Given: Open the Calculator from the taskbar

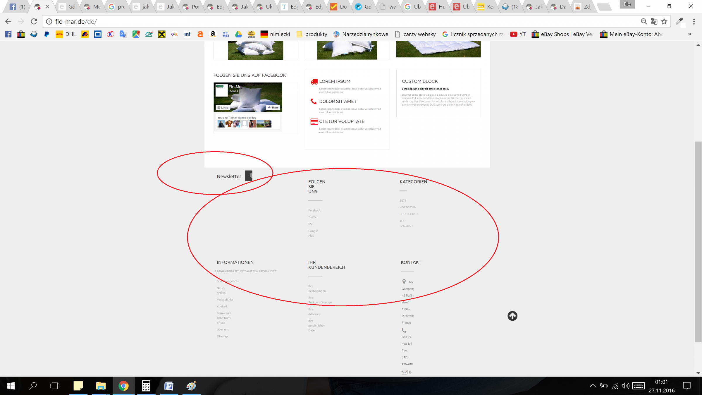Looking at the screenshot, I should (x=146, y=386).
